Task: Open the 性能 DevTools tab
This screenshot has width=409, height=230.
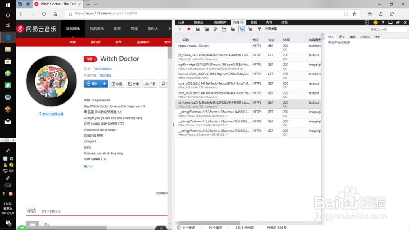Action: coord(254,23)
